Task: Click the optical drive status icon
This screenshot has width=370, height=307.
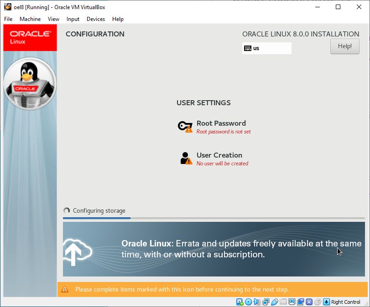Action: 249,302
